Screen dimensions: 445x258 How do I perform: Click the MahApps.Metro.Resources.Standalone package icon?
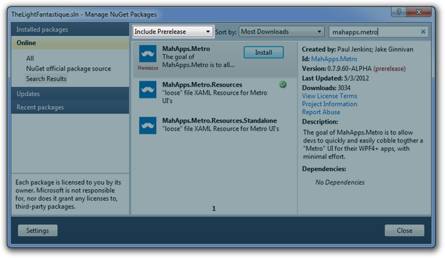pyautogui.click(x=147, y=126)
